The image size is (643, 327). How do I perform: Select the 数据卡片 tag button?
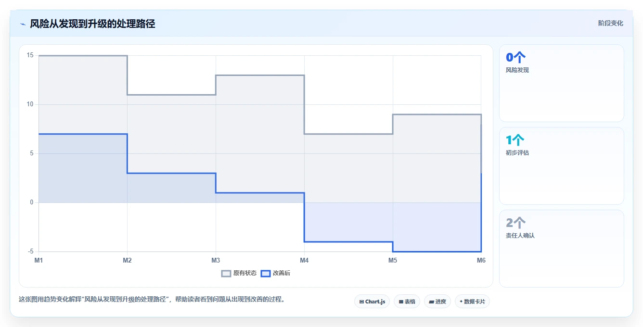click(x=472, y=302)
